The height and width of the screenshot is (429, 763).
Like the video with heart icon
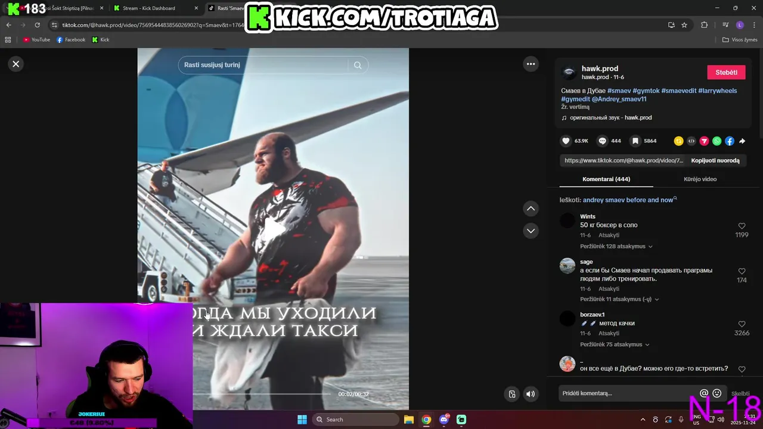566,141
